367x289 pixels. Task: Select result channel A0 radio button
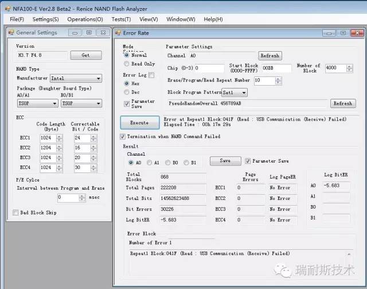(x=131, y=163)
